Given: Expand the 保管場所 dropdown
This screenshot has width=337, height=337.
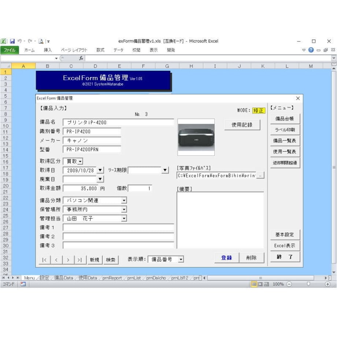Looking at the screenshot, I should point(124,209).
